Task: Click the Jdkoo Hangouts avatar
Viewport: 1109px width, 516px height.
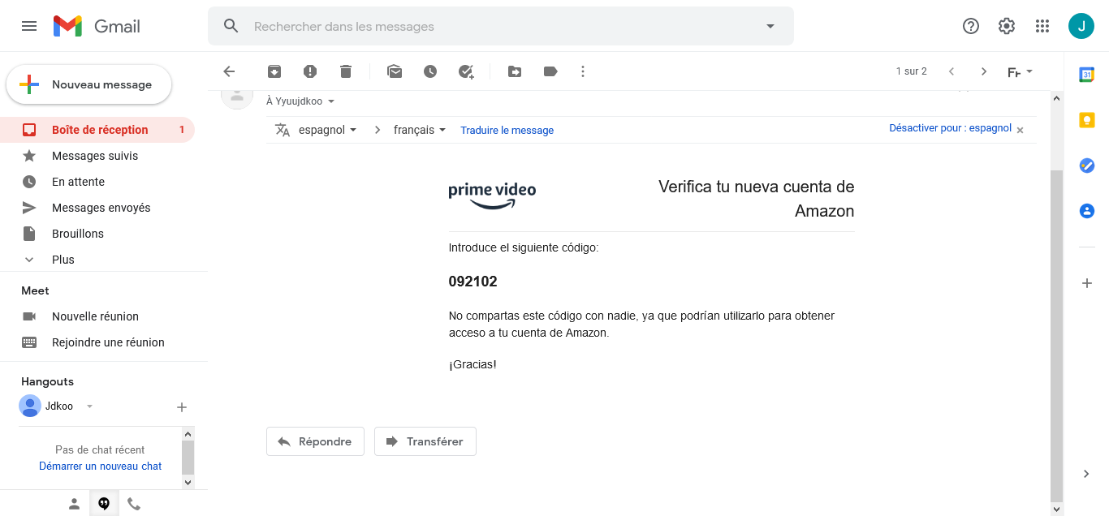Action: click(30, 406)
